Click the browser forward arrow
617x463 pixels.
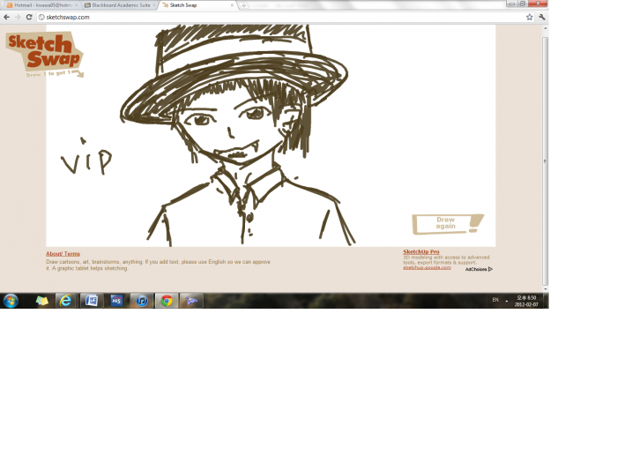[18, 17]
